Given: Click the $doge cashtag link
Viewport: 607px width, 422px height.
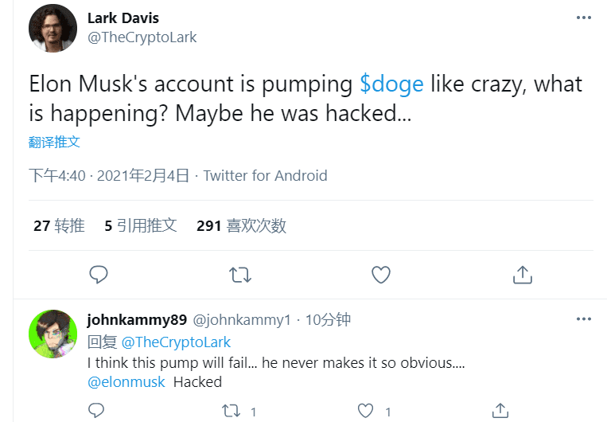Looking at the screenshot, I should (x=391, y=84).
